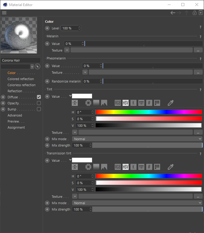Click the picker arrow icon beside Corona Hair

coord(38,66)
